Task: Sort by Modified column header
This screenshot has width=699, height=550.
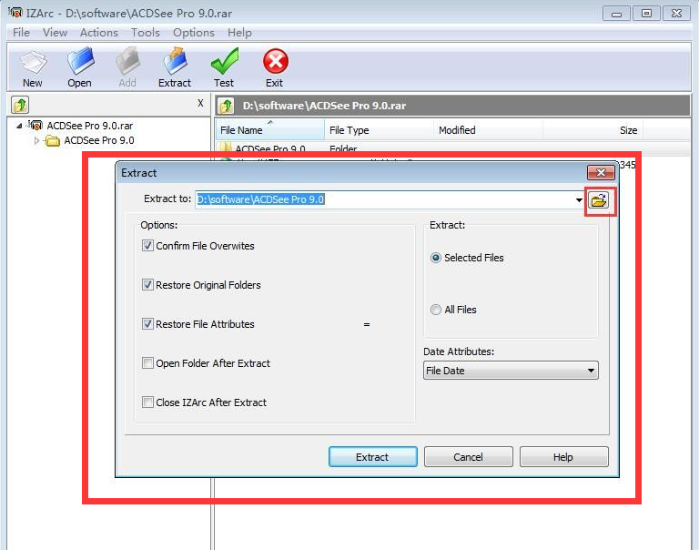Action: pyautogui.click(x=488, y=130)
